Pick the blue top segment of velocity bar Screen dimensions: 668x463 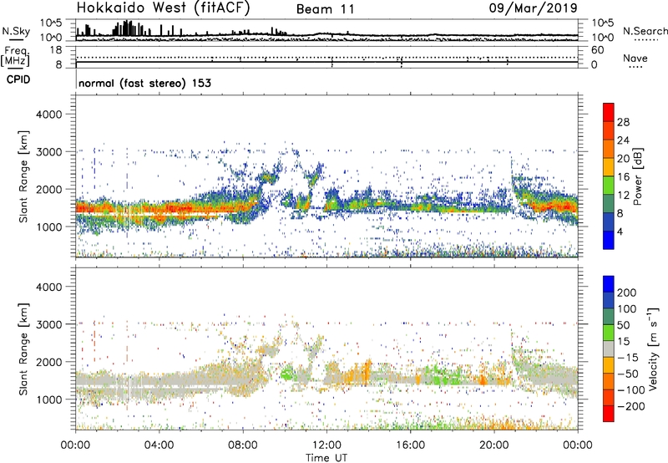click(609, 284)
